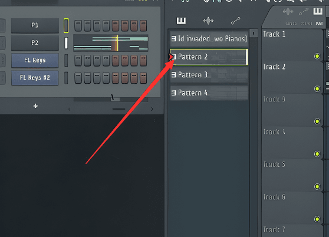The width and height of the screenshot is (329, 237).
Task: Click the left arrow in channel rack scroll
Action: pos(70,109)
